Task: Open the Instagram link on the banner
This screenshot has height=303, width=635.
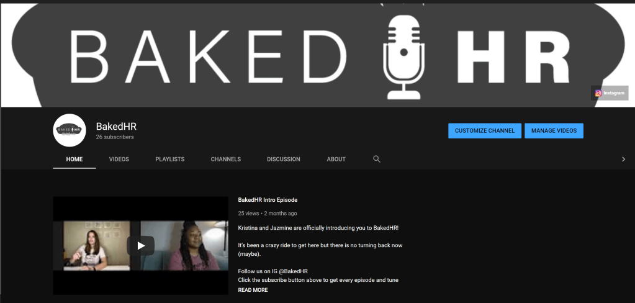Action: pyautogui.click(x=610, y=93)
